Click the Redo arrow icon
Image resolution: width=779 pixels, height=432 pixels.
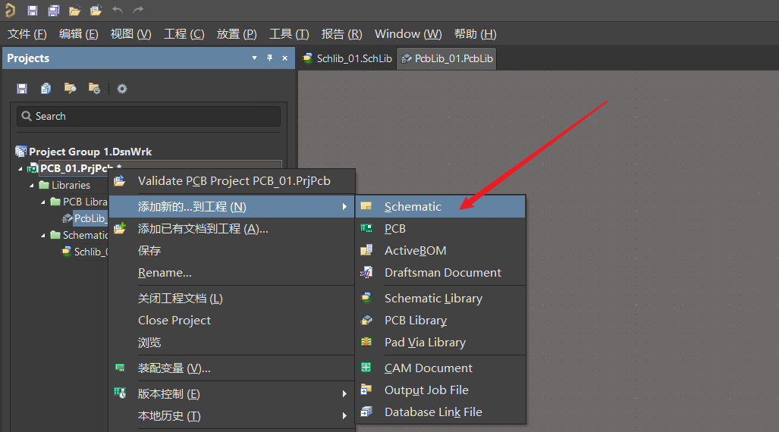(138, 10)
